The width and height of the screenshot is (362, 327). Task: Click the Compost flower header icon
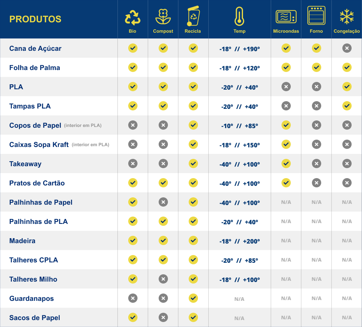(163, 17)
